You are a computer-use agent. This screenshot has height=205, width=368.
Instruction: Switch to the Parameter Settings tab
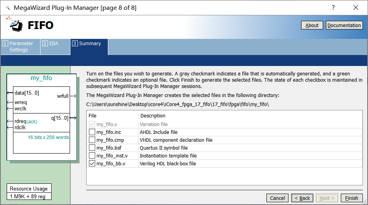coord(20,47)
